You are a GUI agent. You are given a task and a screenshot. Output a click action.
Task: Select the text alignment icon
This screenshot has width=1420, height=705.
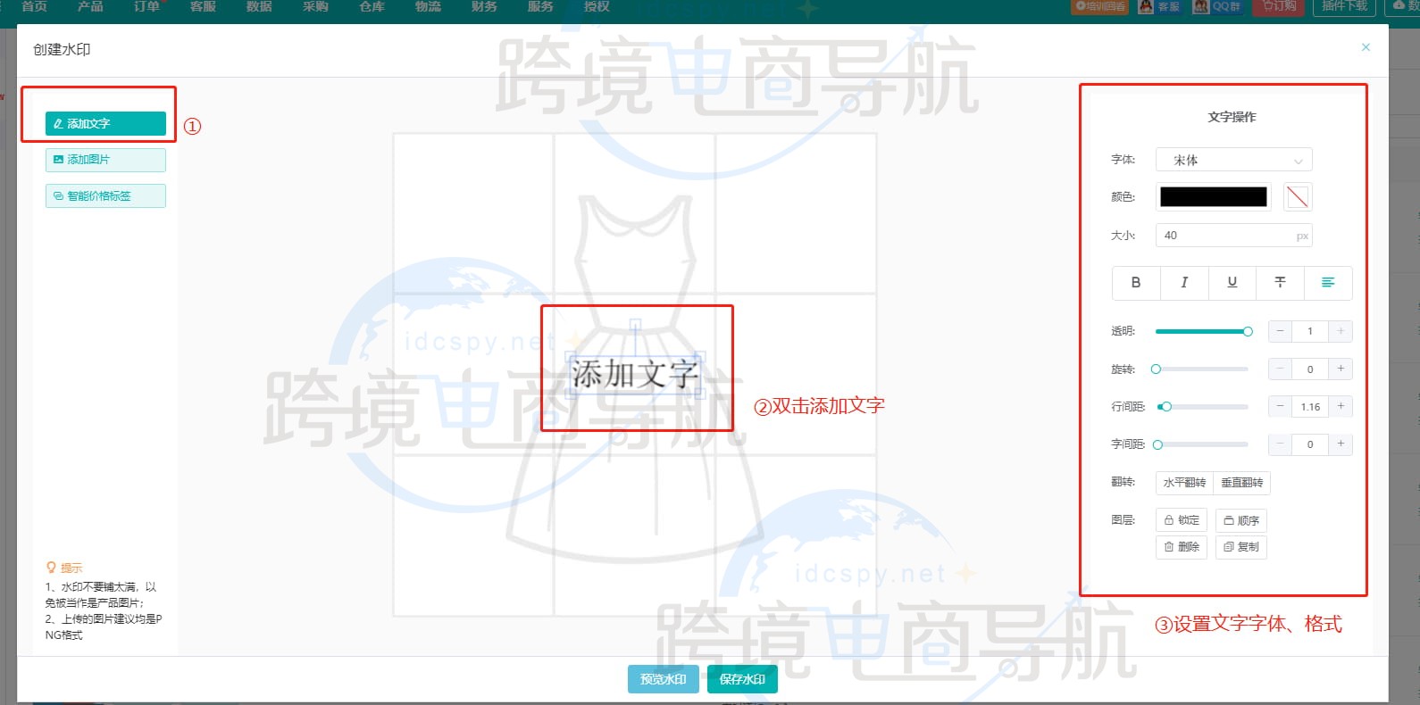coord(1328,282)
